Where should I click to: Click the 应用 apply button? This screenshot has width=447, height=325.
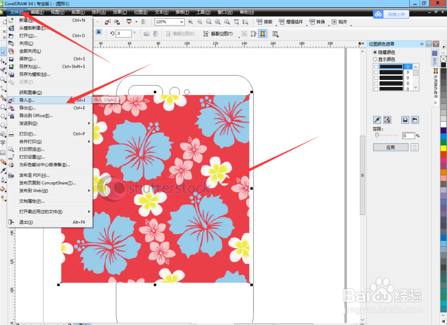[x=391, y=147]
